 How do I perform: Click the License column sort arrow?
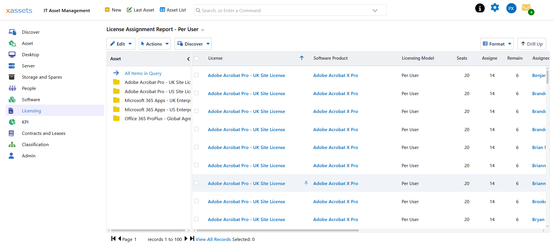(x=302, y=58)
